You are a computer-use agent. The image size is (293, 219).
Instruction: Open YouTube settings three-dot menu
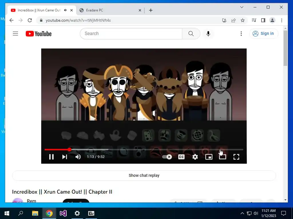pyautogui.click(x=241, y=34)
